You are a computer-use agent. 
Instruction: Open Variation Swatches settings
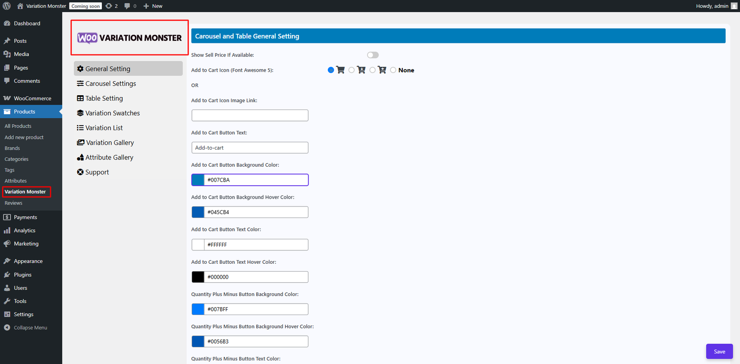tap(112, 113)
